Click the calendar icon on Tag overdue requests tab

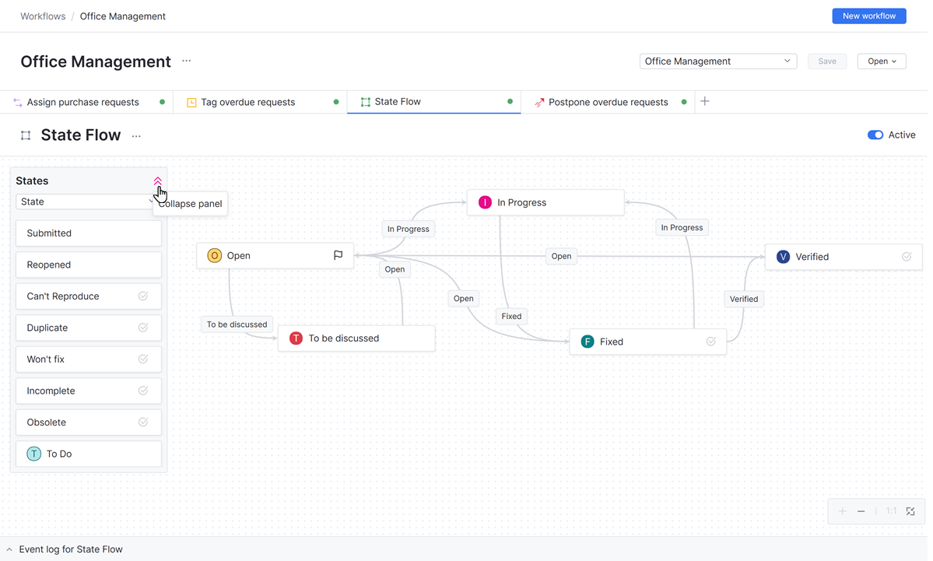(191, 102)
